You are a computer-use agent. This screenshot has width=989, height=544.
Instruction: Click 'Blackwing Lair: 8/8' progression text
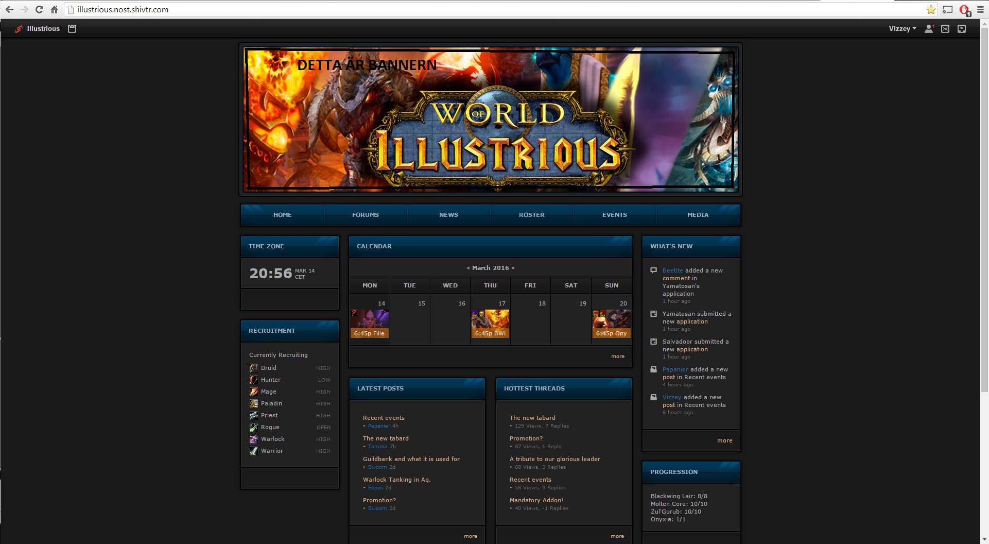[679, 496]
